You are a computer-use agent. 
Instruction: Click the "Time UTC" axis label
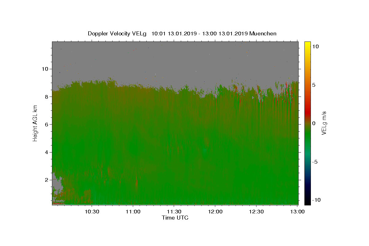(175, 218)
